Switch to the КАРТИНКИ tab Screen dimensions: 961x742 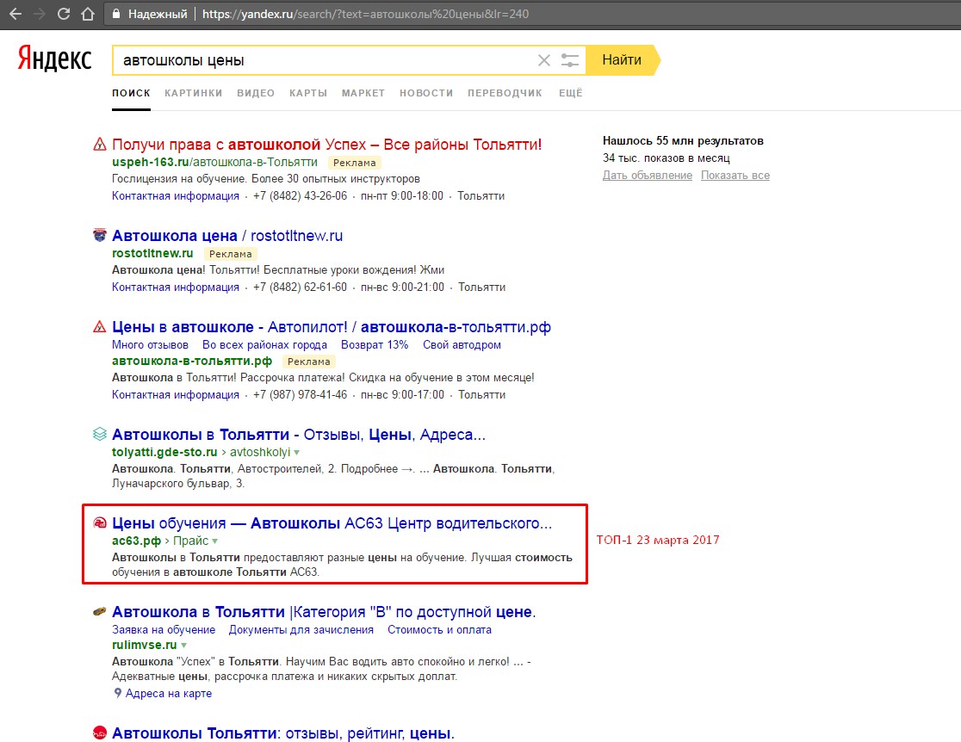pyautogui.click(x=193, y=93)
